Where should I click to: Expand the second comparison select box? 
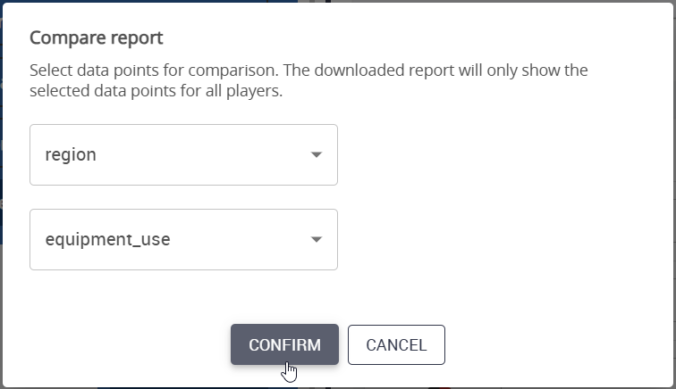[183, 240]
